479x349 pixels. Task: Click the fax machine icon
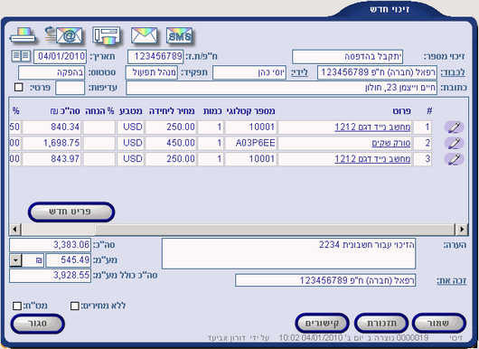(107, 35)
